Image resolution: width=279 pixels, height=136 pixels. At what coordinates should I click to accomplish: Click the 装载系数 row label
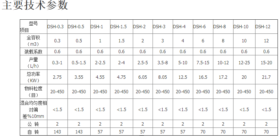pos(34,52)
